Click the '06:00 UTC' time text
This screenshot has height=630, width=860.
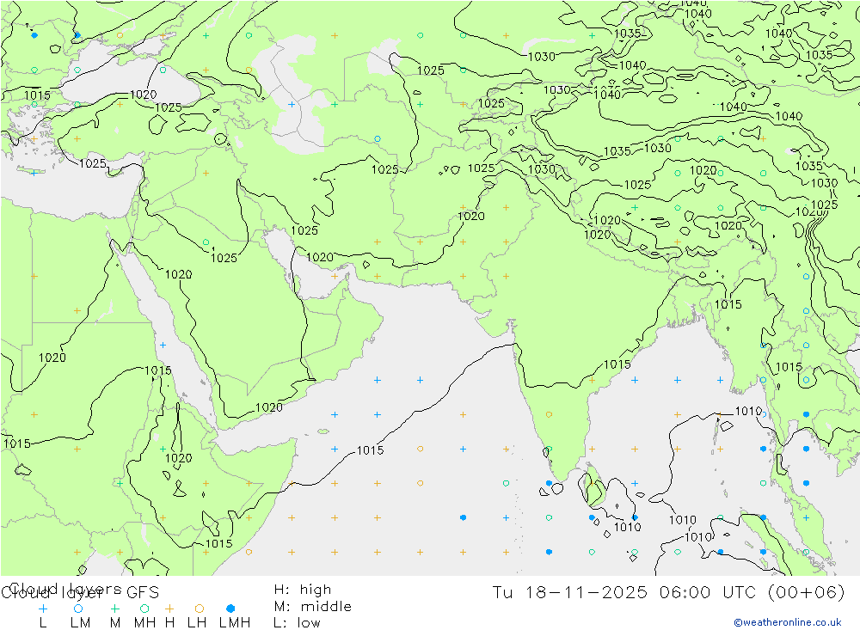pos(708,592)
